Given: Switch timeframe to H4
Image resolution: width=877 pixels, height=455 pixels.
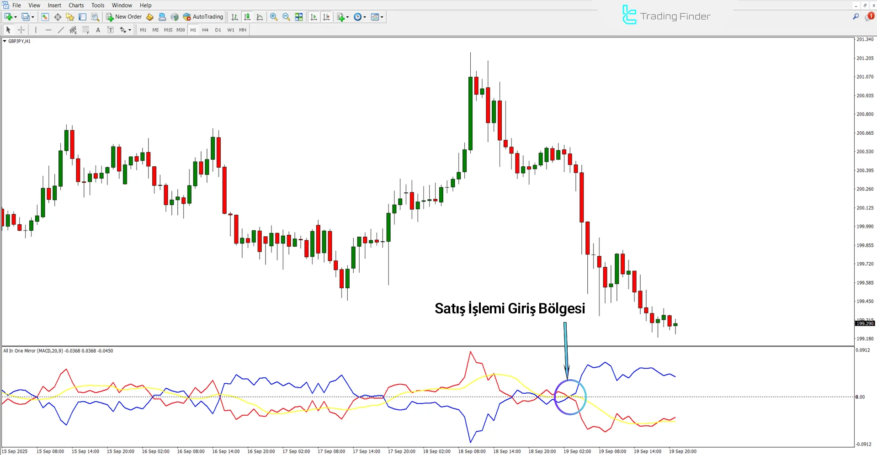Looking at the screenshot, I should pos(205,30).
